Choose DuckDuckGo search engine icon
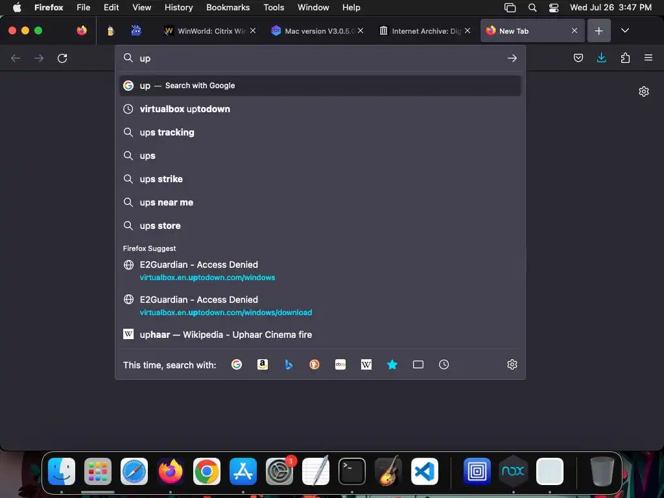Viewport: 664px width, 498px height. [314, 364]
